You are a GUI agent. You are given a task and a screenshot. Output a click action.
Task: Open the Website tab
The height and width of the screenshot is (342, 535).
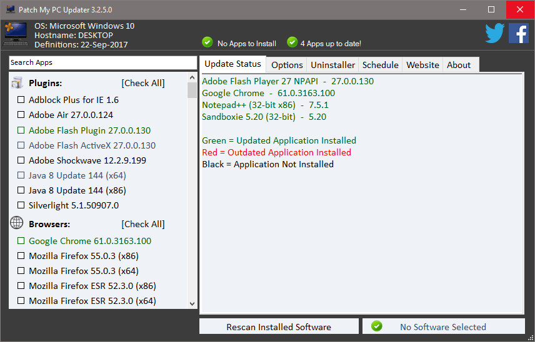422,65
